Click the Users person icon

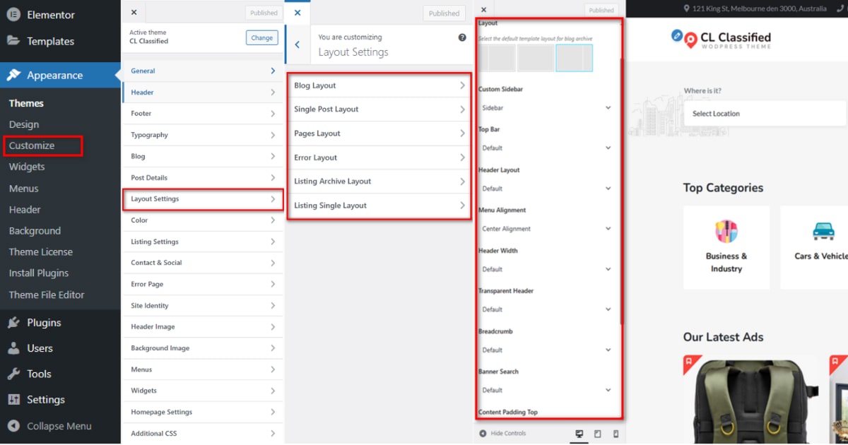tap(13, 348)
